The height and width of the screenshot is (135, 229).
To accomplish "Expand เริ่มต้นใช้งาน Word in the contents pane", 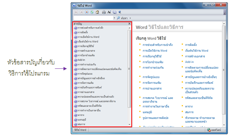I will [88, 41].
